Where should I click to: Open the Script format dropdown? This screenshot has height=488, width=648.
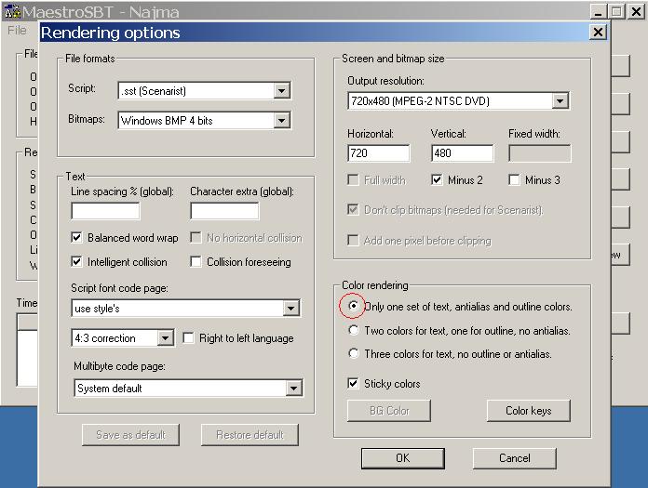[281, 90]
